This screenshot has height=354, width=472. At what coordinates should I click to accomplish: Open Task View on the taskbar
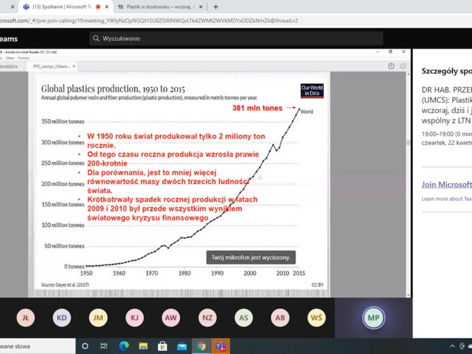pyautogui.click(x=104, y=346)
